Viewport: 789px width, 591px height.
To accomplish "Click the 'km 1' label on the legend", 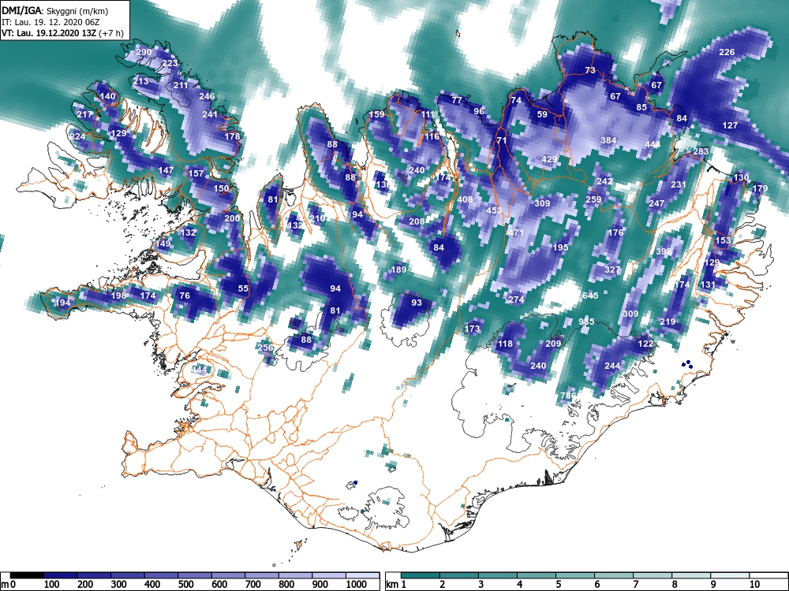I will pyautogui.click(x=396, y=584).
